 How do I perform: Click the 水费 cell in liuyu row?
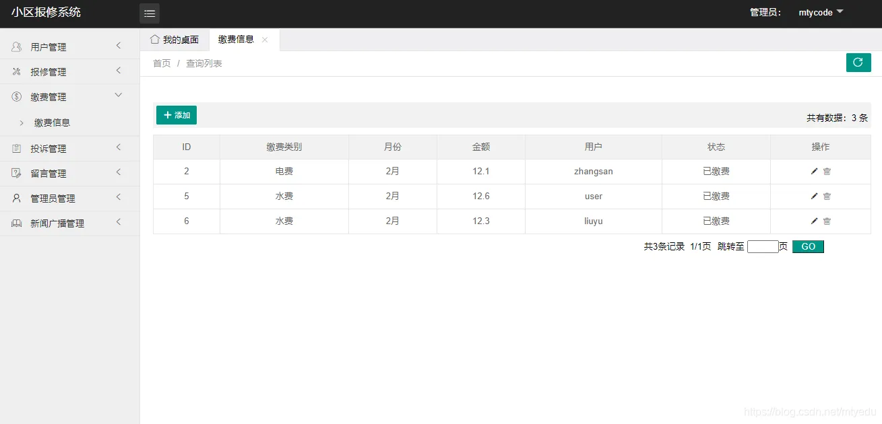pos(284,221)
